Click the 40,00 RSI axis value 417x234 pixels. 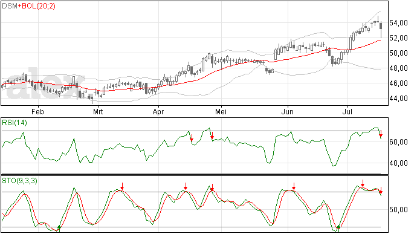pyautogui.click(x=398, y=163)
